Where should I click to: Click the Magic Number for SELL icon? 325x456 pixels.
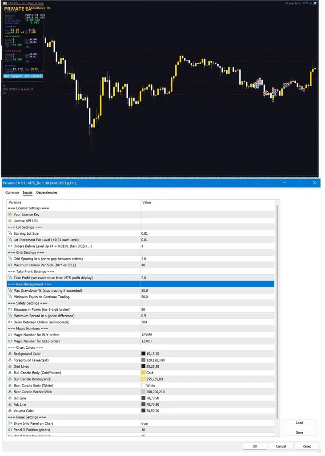click(x=10, y=341)
